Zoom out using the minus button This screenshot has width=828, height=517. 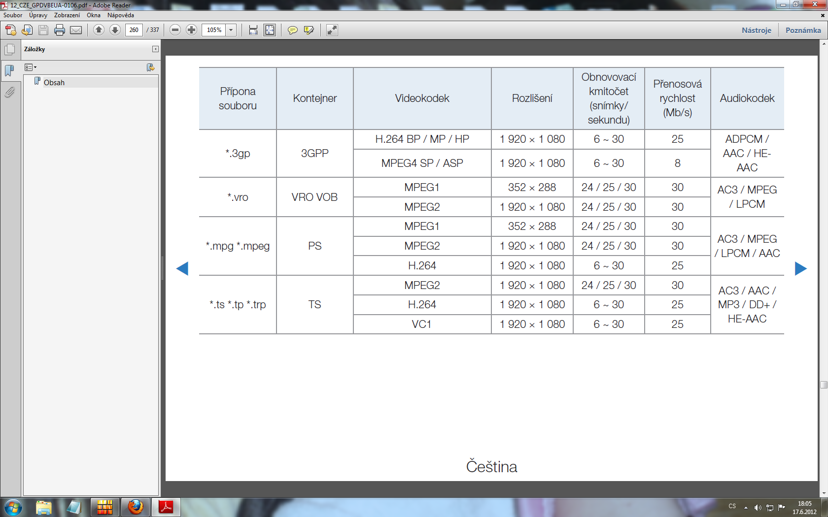pyautogui.click(x=175, y=30)
